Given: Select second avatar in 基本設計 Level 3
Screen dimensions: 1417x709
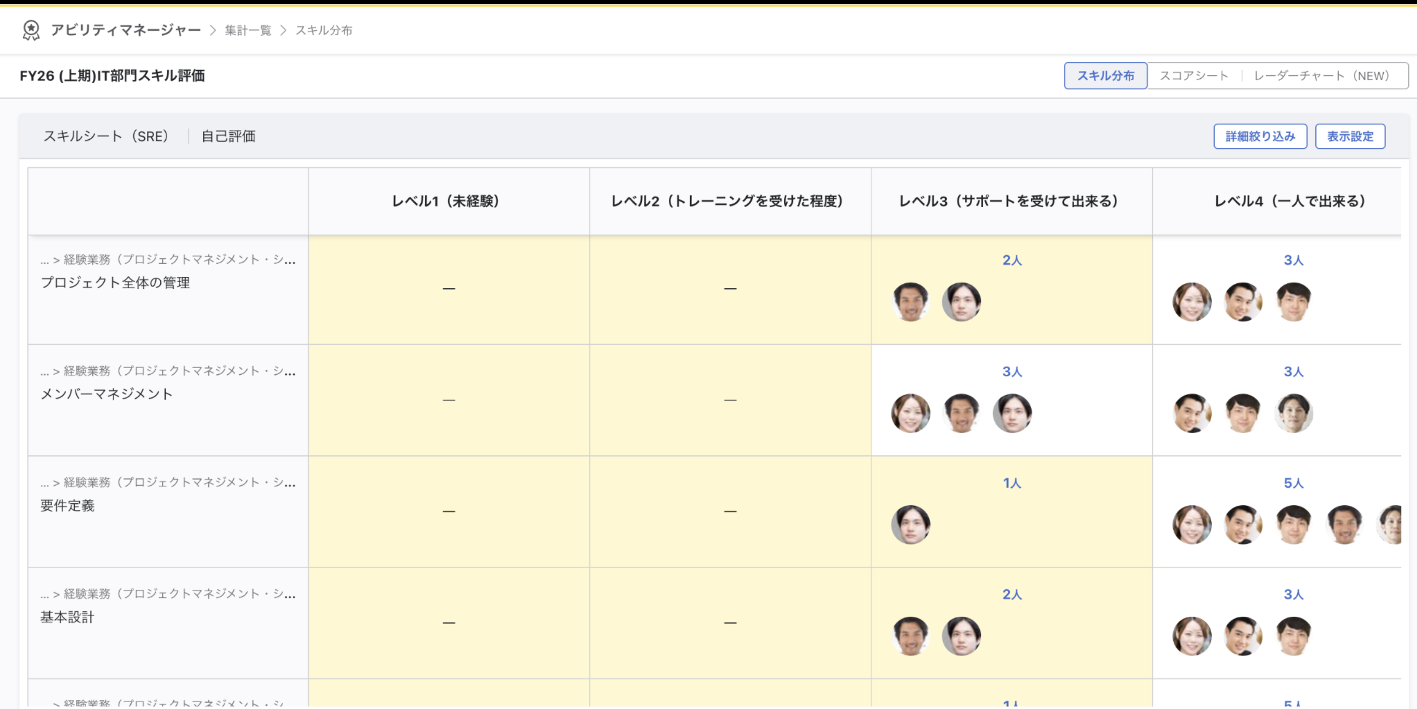Looking at the screenshot, I should click(x=961, y=636).
